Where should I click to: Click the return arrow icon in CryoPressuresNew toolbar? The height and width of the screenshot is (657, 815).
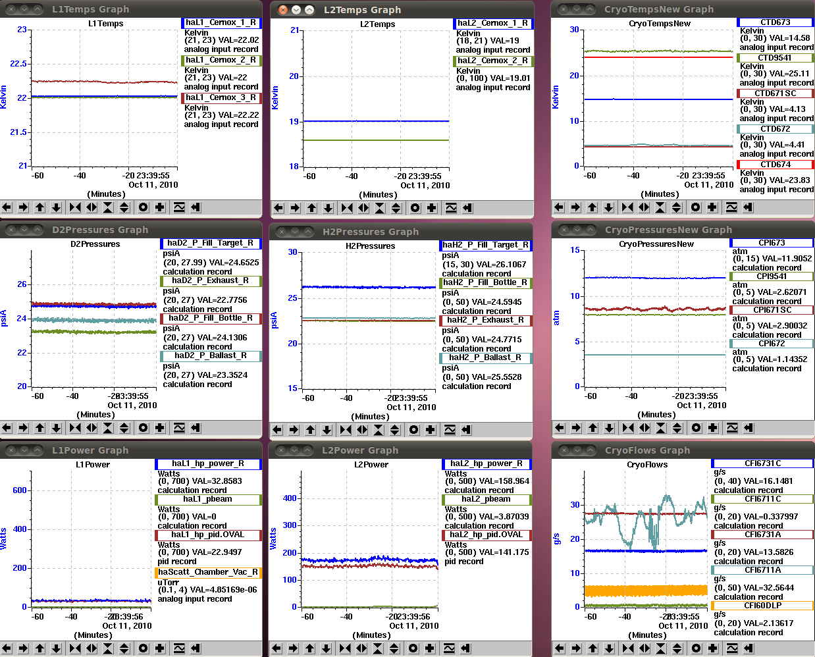(749, 428)
